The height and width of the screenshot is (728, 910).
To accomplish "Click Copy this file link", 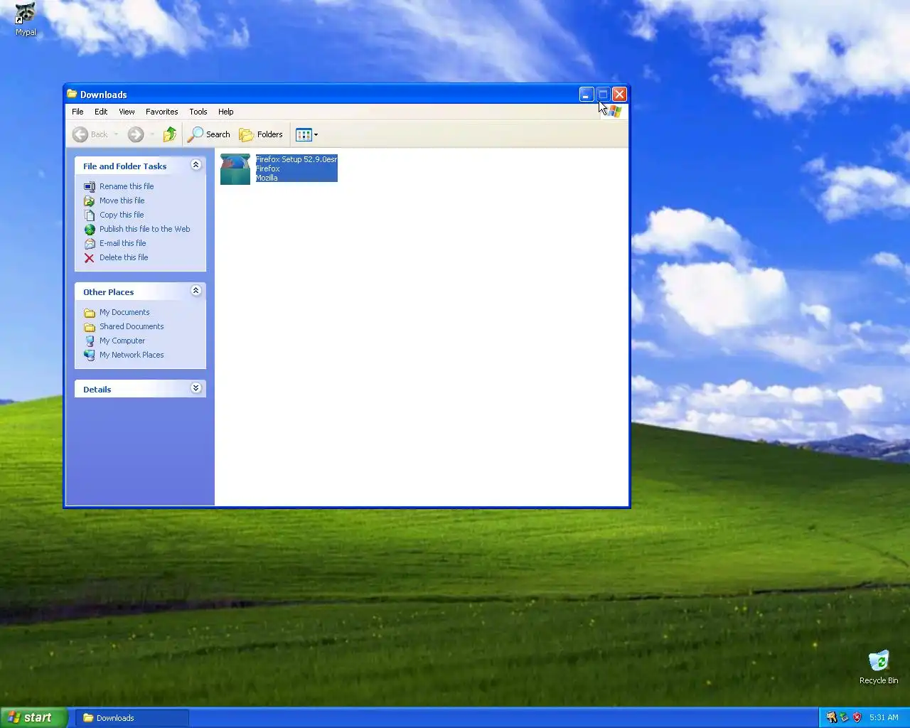I will [122, 215].
